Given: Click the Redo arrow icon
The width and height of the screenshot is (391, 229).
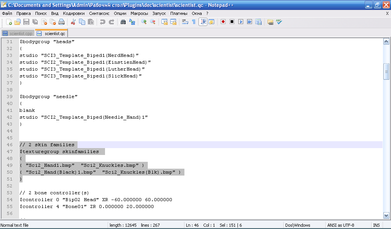Looking at the screenshot, I should (x=111, y=22).
